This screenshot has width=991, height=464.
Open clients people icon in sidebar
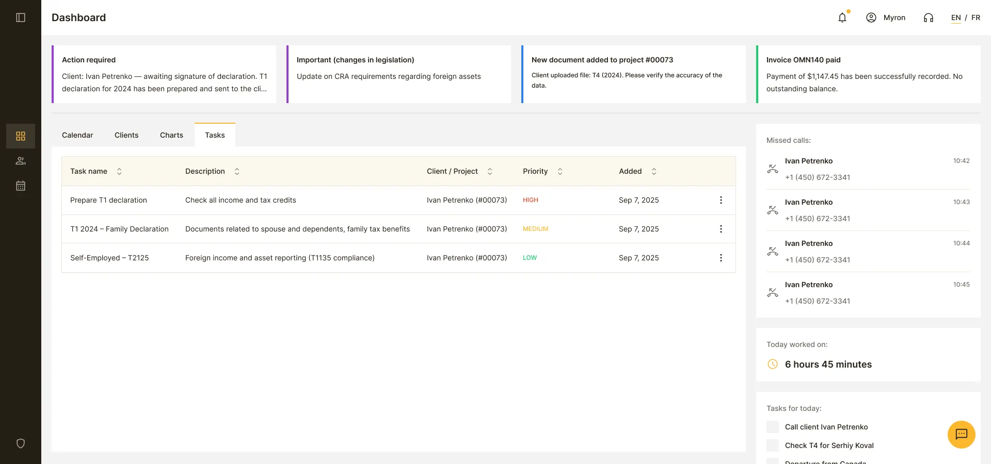21,161
